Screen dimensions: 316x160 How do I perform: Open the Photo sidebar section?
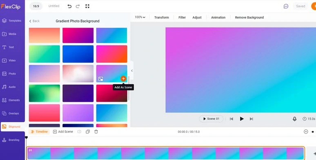click(9, 74)
